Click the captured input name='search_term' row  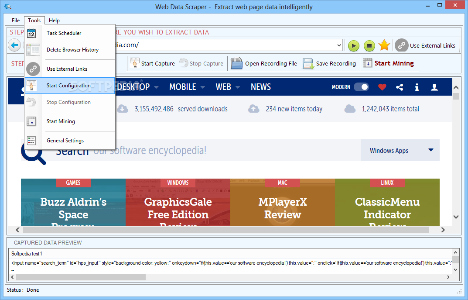(231, 263)
